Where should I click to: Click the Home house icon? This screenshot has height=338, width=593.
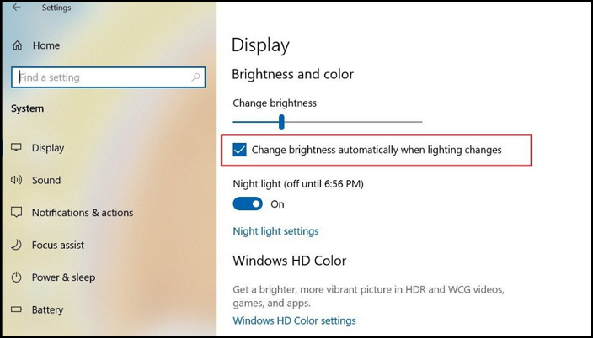click(x=17, y=45)
